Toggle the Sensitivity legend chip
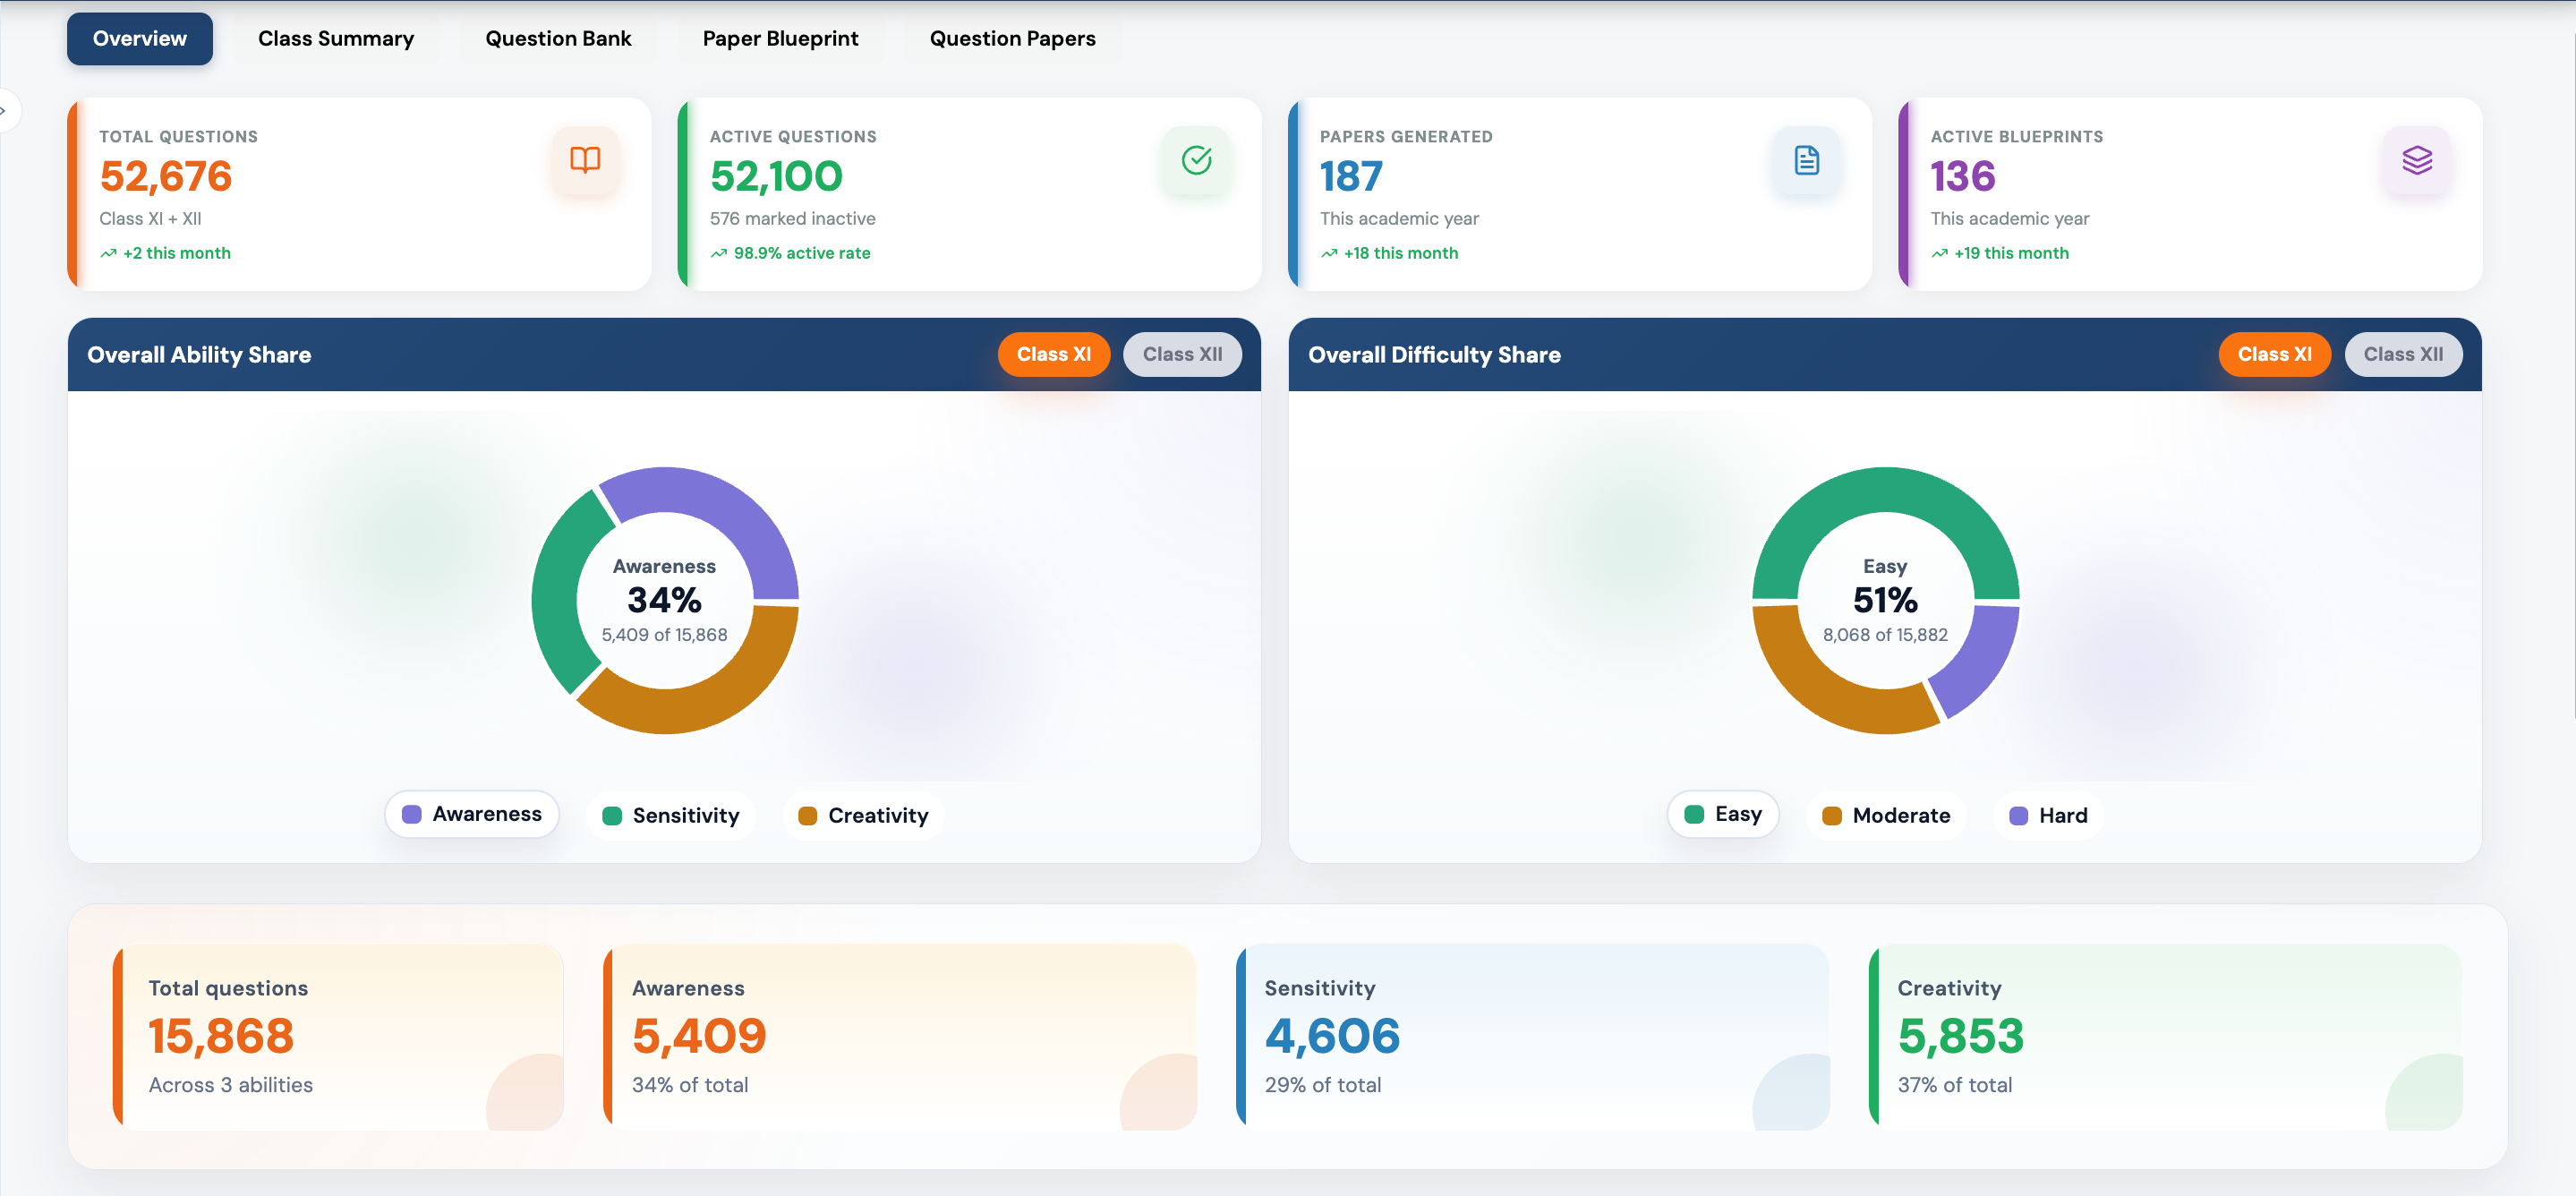This screenshot has width=2576, height=1196. point(670,816)
